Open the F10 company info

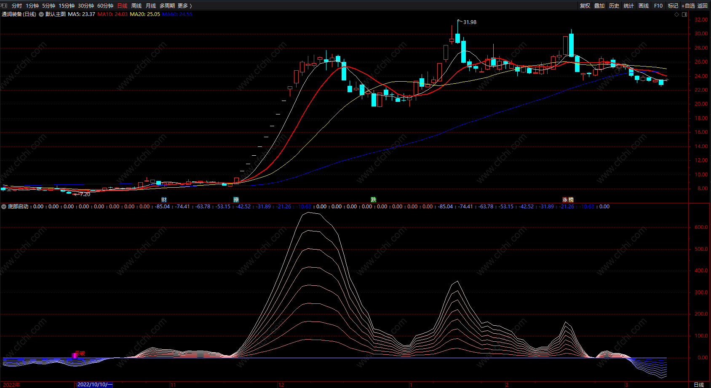click(658, 5)
